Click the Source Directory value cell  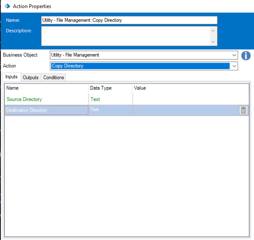190,99
